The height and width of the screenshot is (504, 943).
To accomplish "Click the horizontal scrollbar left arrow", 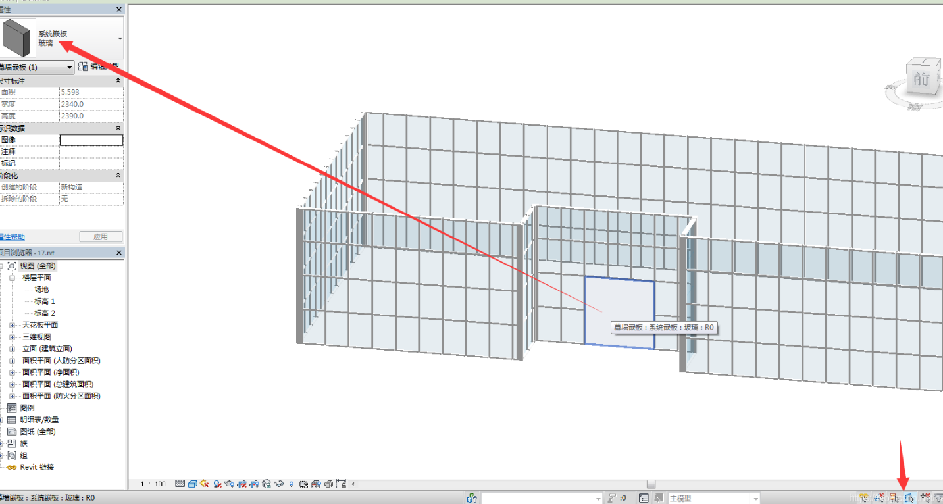I will point(353,484).
